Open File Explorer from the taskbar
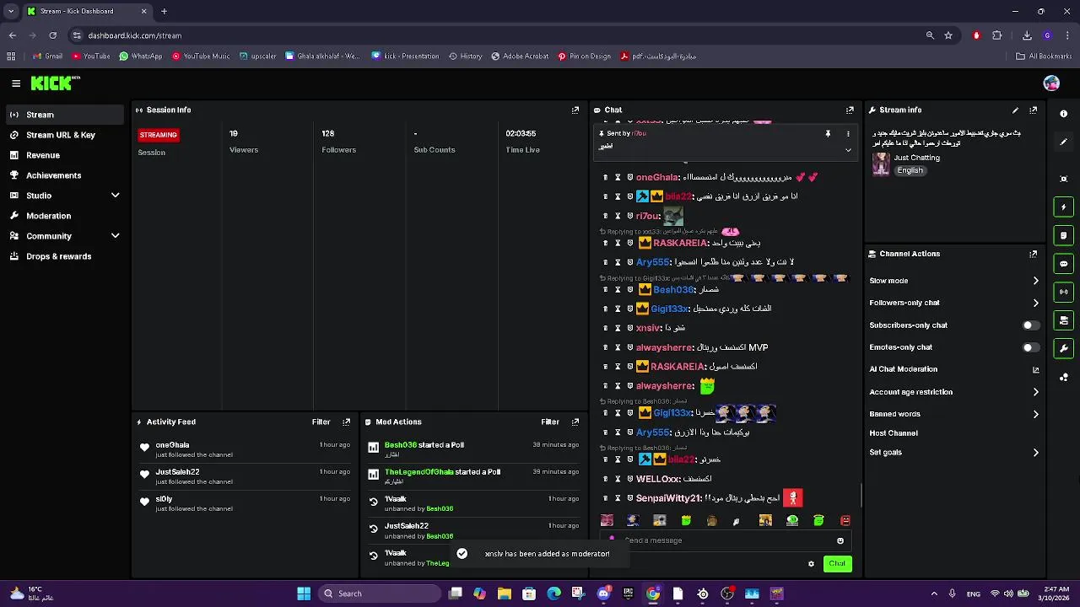Screen dimensions: 1080x607 pyautogui.click(x=505, y=594)
